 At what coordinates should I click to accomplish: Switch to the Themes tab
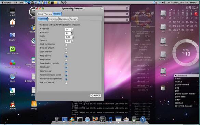coord(48,14)
